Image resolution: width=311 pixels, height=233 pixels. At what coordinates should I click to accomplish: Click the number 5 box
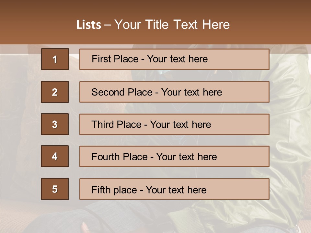(55, 189)
